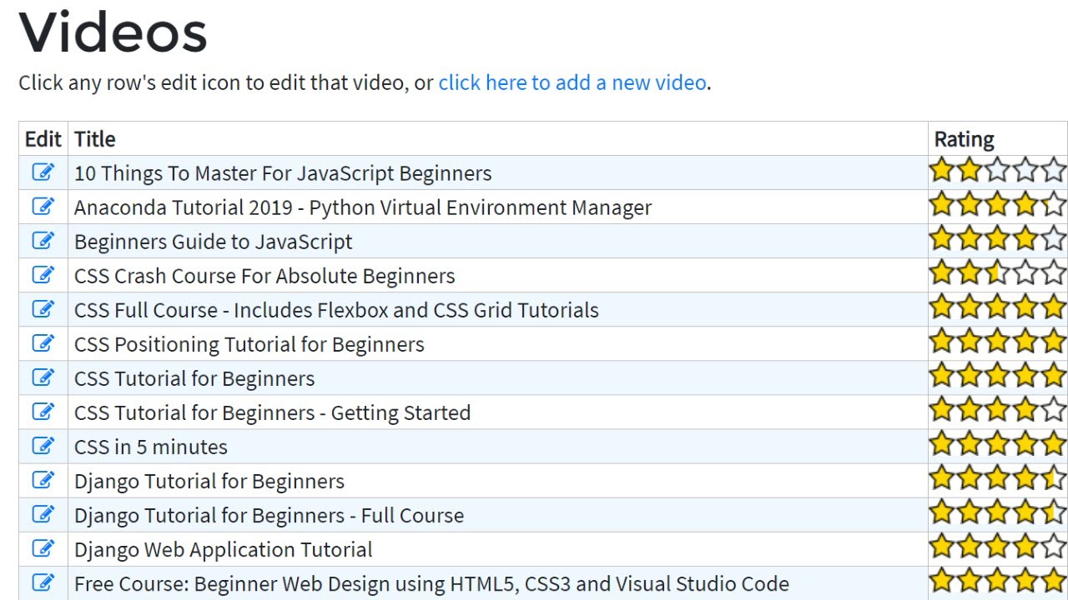Image resolution: width=1068 pixels, height=600 pixels.
Task: Click the Edit column header
Action: [x=43, y=139]
